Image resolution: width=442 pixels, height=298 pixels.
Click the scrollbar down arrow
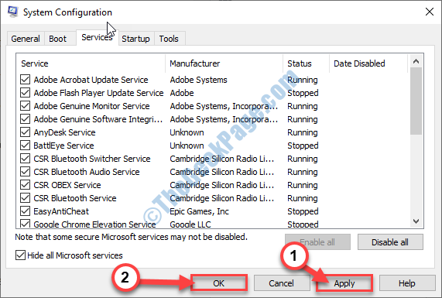[416, 221]
